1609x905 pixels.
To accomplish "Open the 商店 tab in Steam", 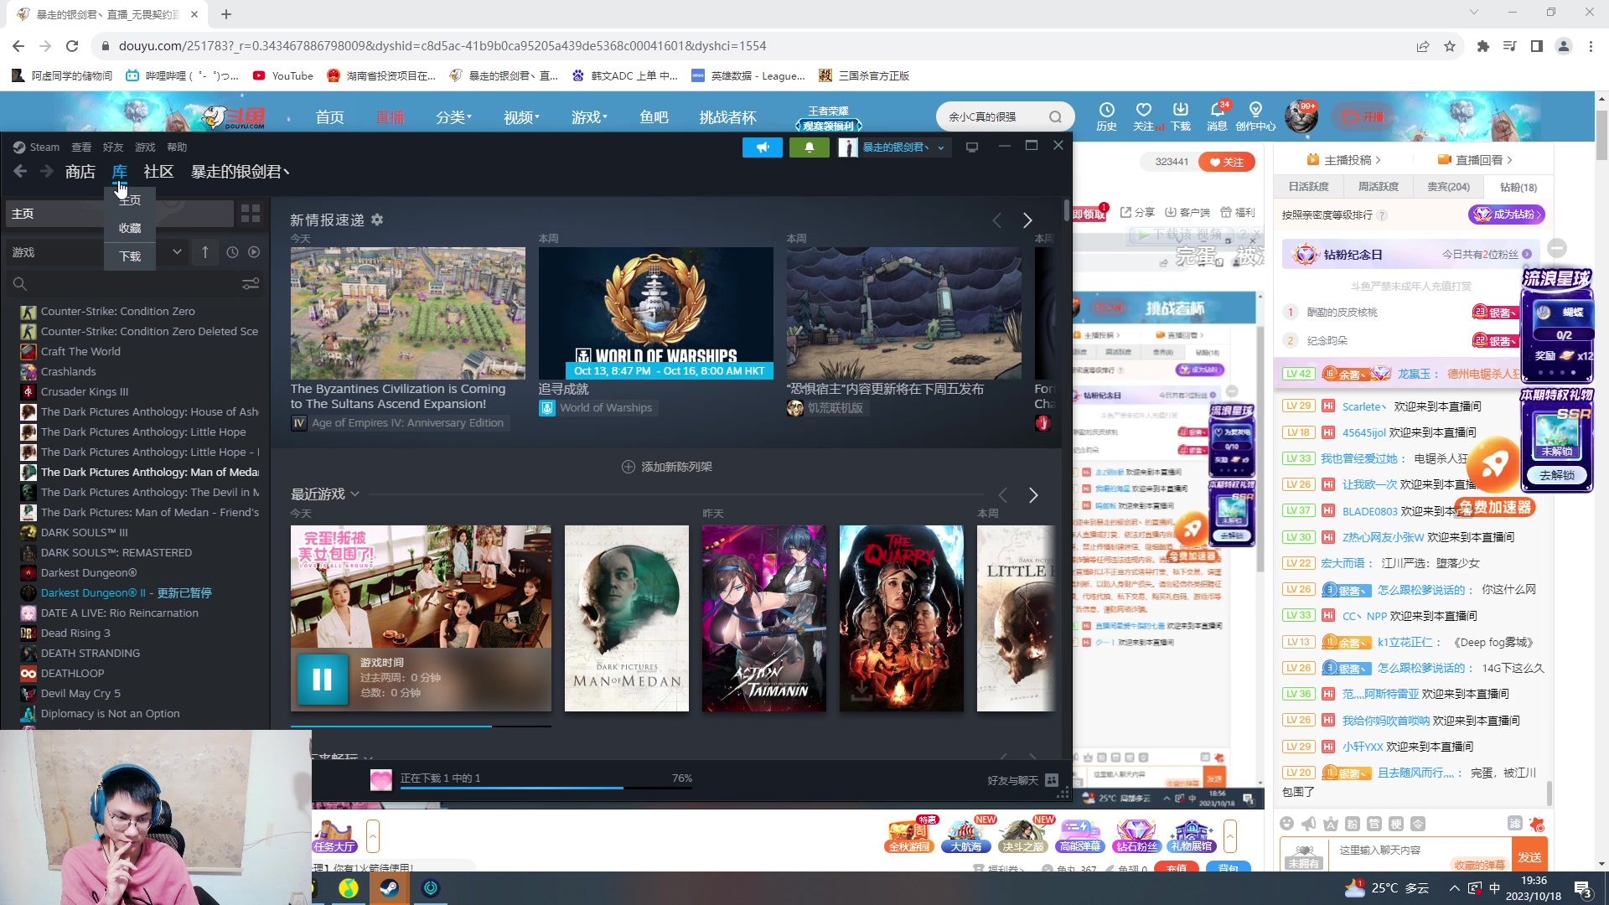I will 80,172.
